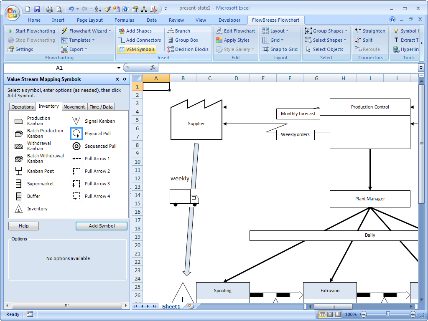
Task: Click Apply Styles
Action: coord(233,40)
